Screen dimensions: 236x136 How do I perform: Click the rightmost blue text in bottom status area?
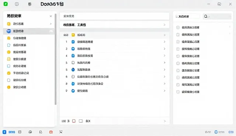click(x=231, y=132)
